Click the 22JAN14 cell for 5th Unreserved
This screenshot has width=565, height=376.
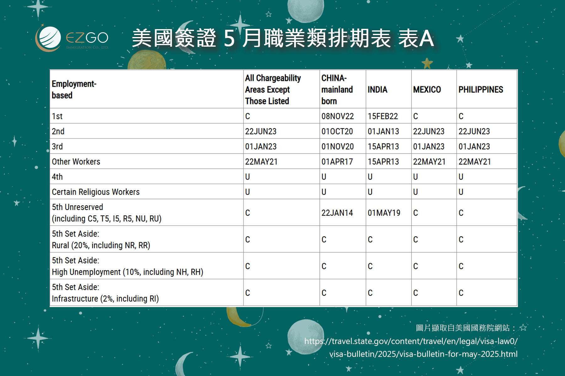pyautogui.click(x=337, y=213)
